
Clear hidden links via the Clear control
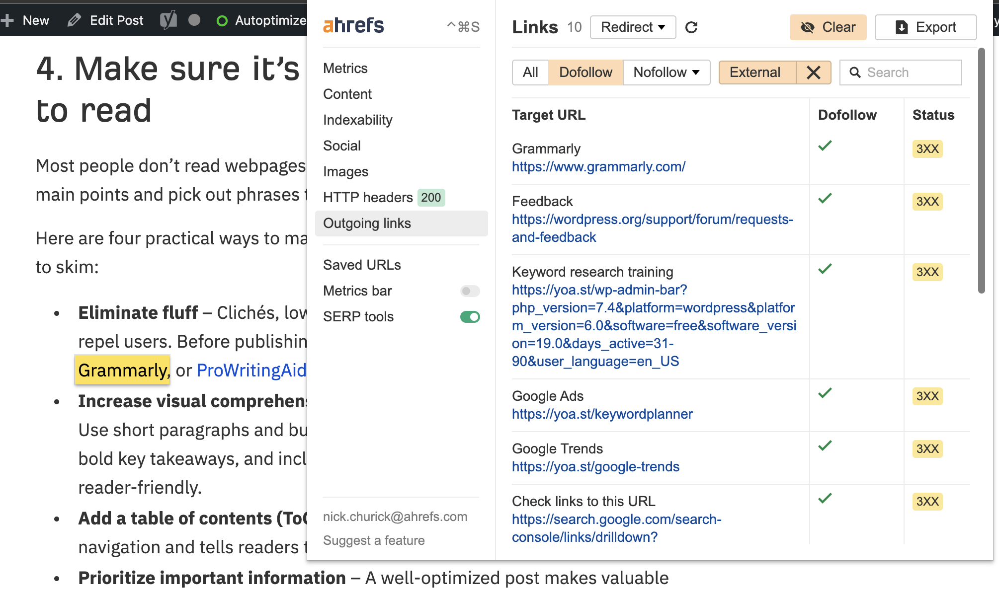point(828,27)
